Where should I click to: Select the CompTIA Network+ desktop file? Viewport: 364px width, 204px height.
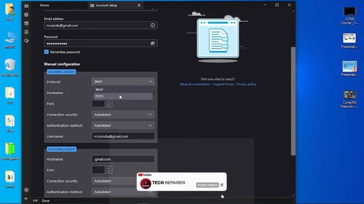(x=349, y=100)
